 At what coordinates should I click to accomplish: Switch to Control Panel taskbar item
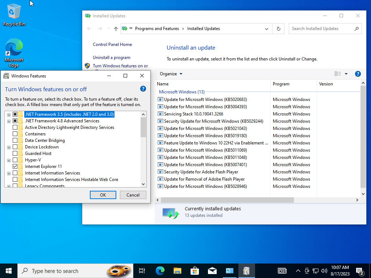click(x=229, y=271)
